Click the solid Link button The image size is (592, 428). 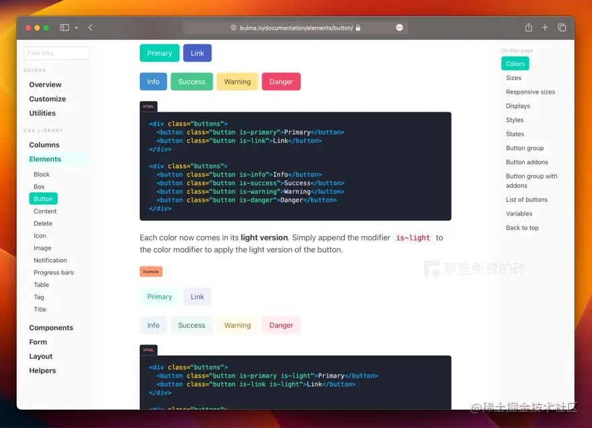click(x=197, y=53)
